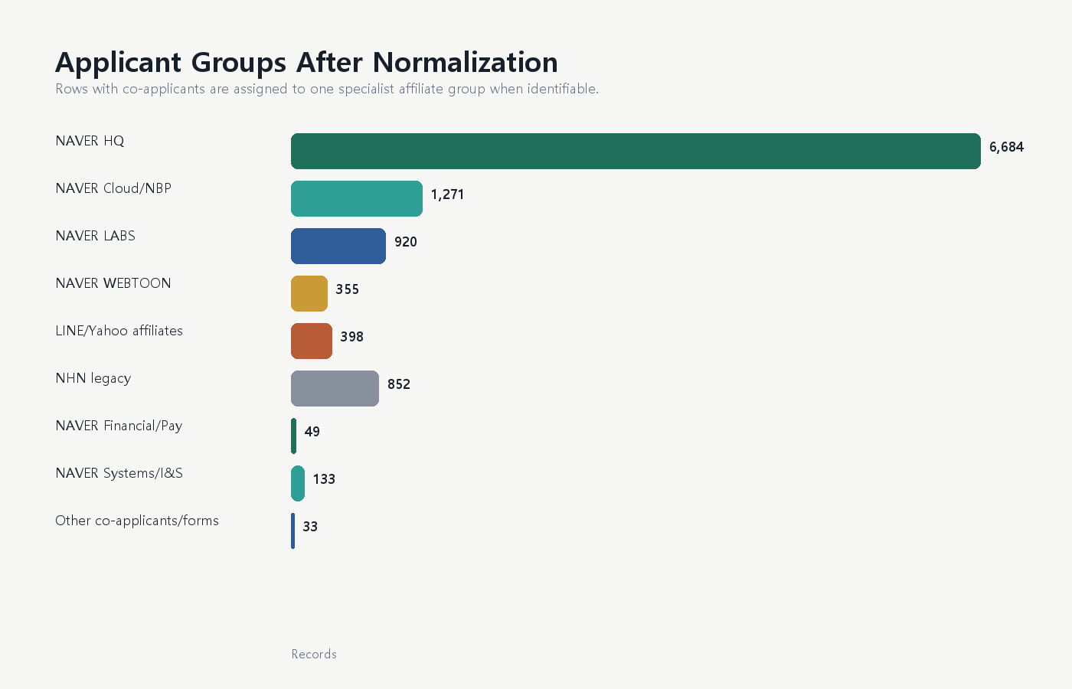Select the 1,271 value label
The image size is (1072, 689).
[447, 194]
